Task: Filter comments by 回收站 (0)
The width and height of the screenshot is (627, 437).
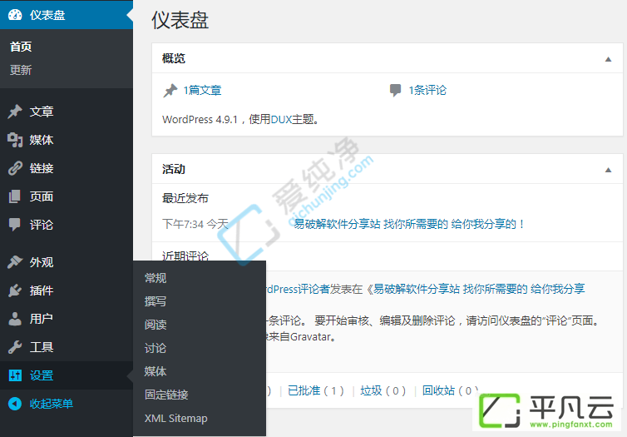Action: tap(451, 390)
